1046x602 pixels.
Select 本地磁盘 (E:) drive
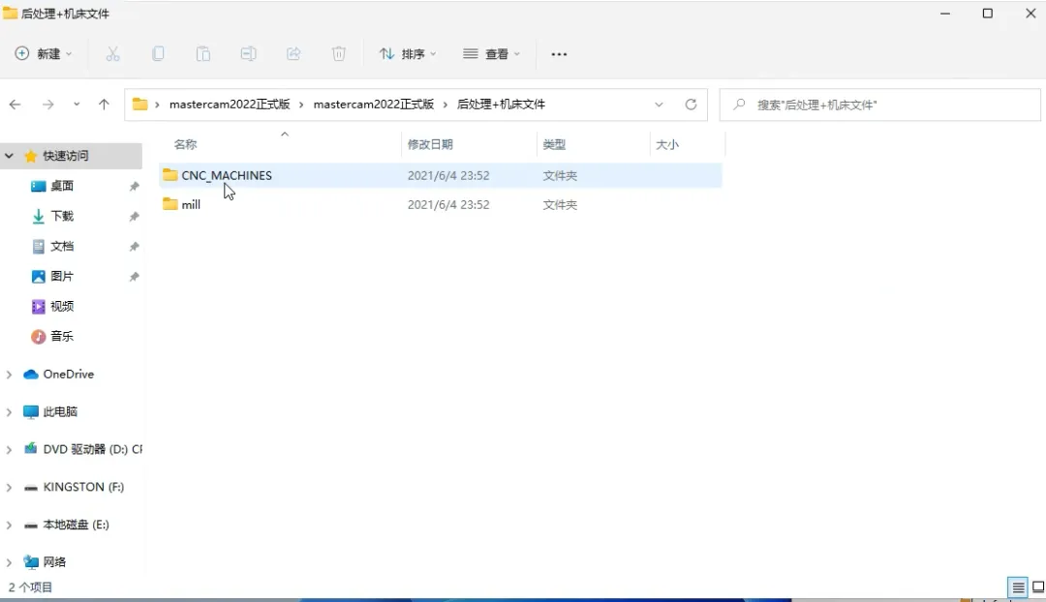tap(76, 525)
